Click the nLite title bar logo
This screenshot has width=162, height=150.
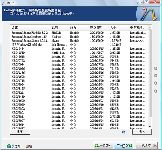4,3
